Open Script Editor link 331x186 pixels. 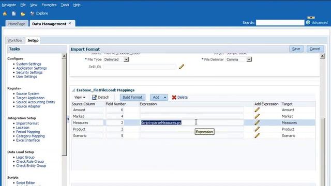pyautogui.click(x=25, y=183)
